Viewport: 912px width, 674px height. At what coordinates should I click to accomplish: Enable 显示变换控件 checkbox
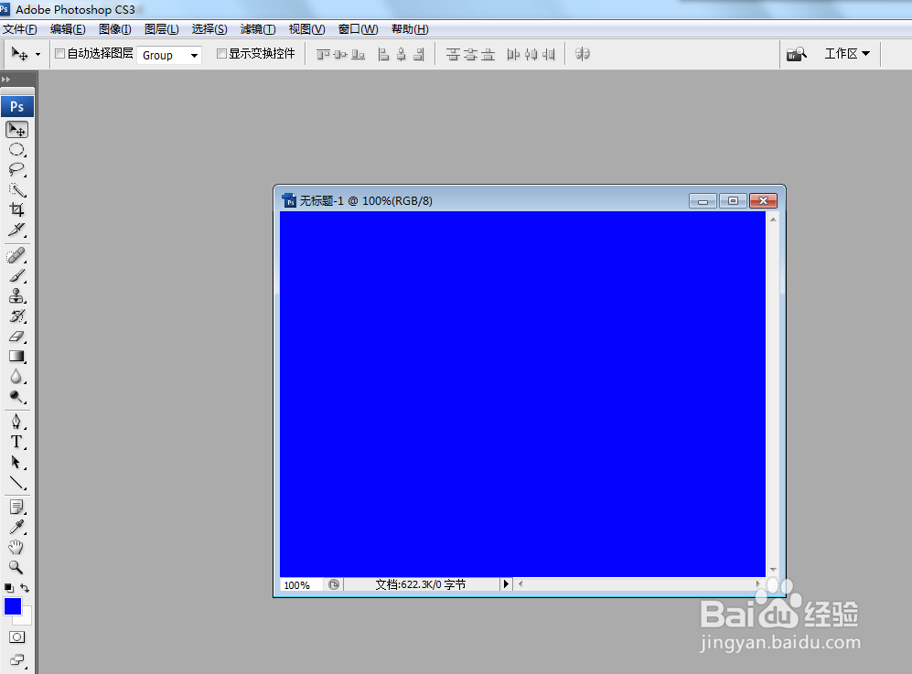[x=221, y=54]
